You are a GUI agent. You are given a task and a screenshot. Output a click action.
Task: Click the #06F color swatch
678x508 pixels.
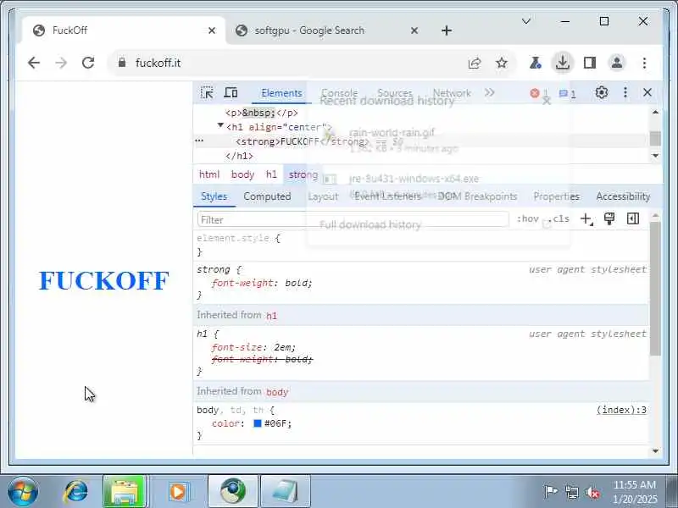coord(258,423)
